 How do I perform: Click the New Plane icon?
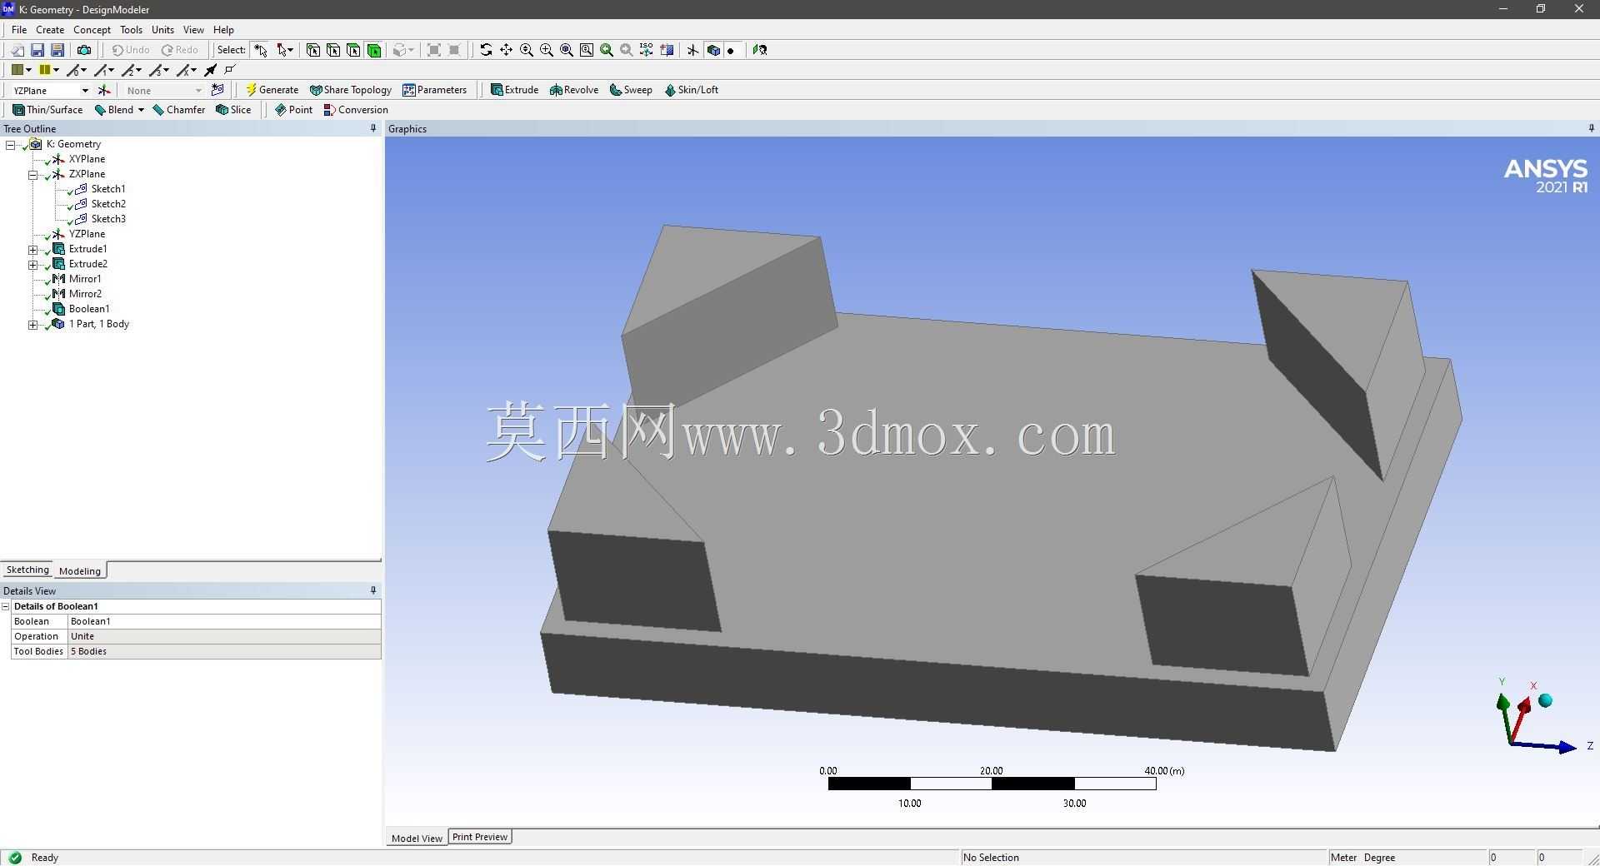pyautogui.click(x=104, y=90)
